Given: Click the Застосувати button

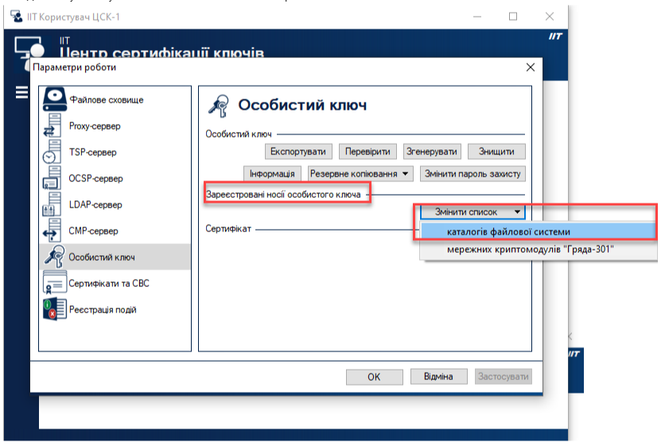Looking at the screenshot, I should (x=504, y=377).
